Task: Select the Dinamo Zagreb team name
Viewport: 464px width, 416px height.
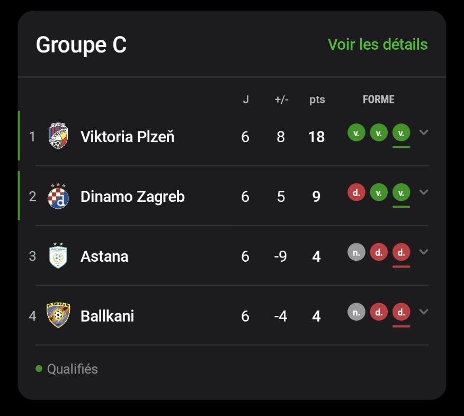Action: tap(132, 197)
